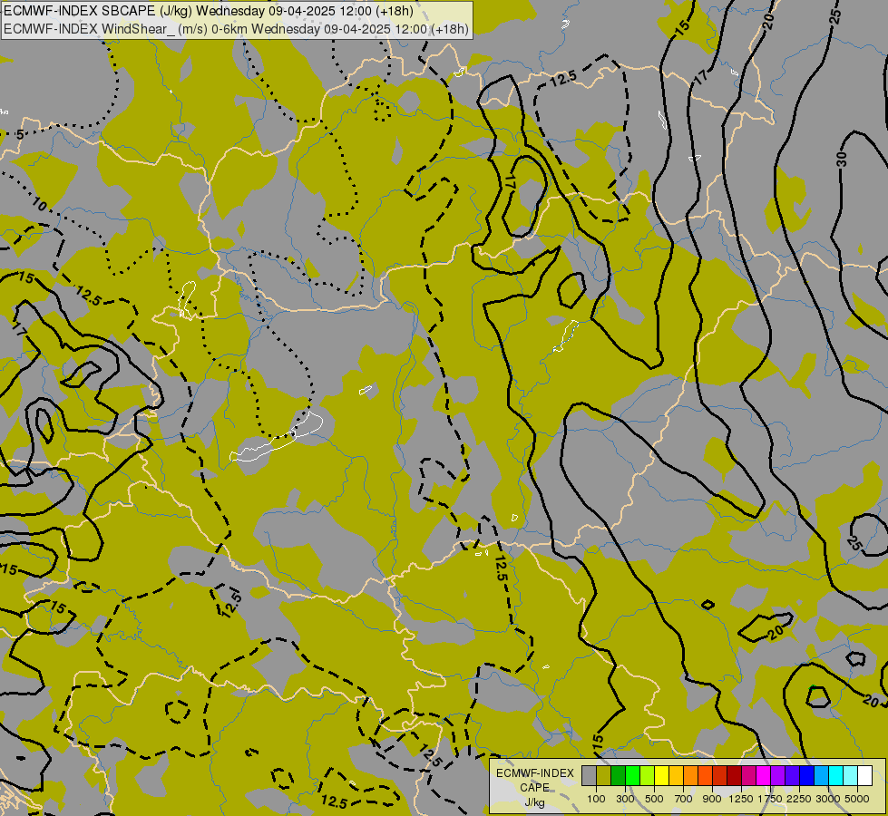Select the bright green legend swatch
Image resolution: width=888 pixels, height=816 pixels.
pos(632,775)
